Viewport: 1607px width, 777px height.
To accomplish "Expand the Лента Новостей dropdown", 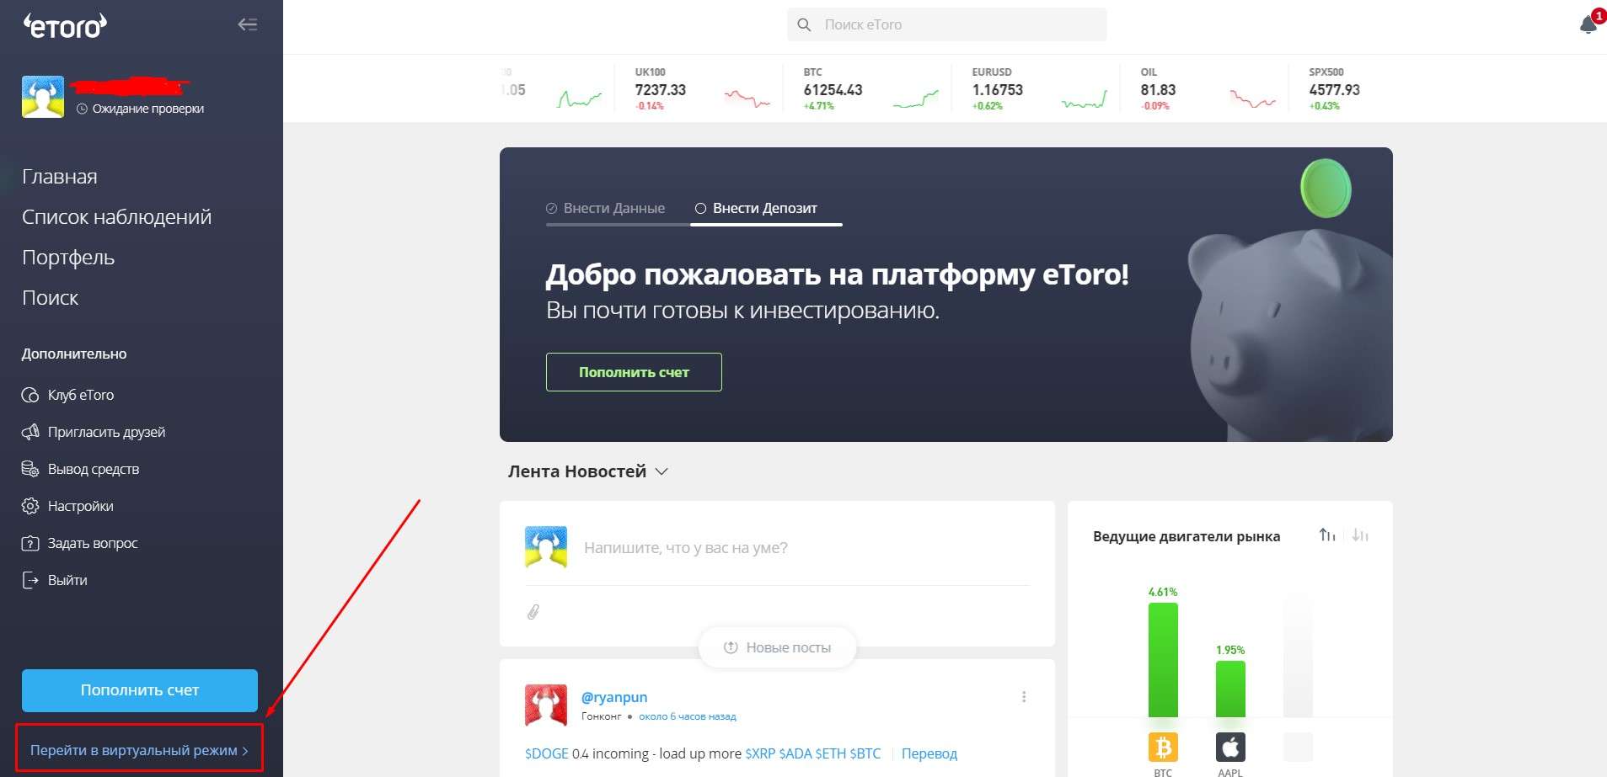I will click(x=662, y=471).
